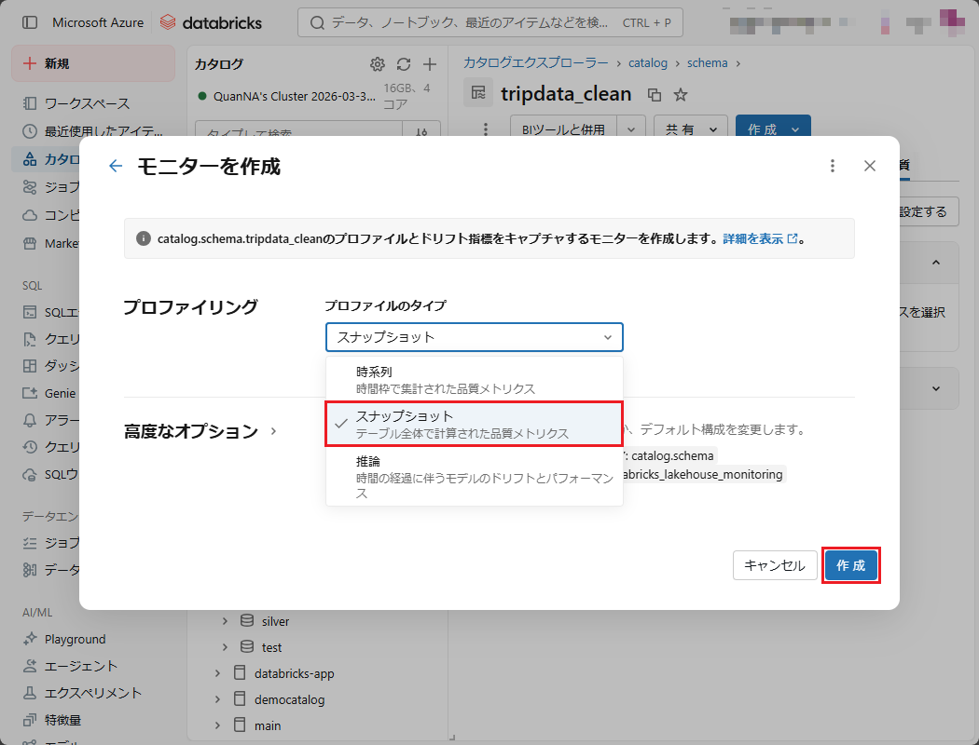
Task: Click the catalog settings gear icon
Action: click(378, 64)
